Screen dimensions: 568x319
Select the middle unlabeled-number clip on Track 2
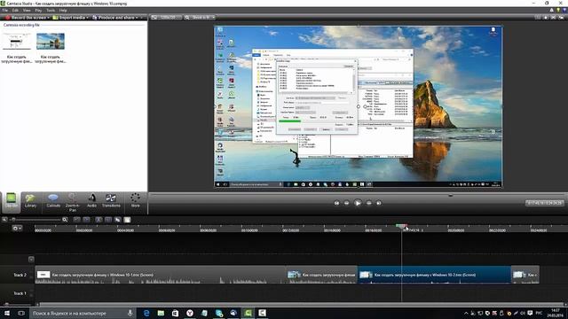(321, 275)
